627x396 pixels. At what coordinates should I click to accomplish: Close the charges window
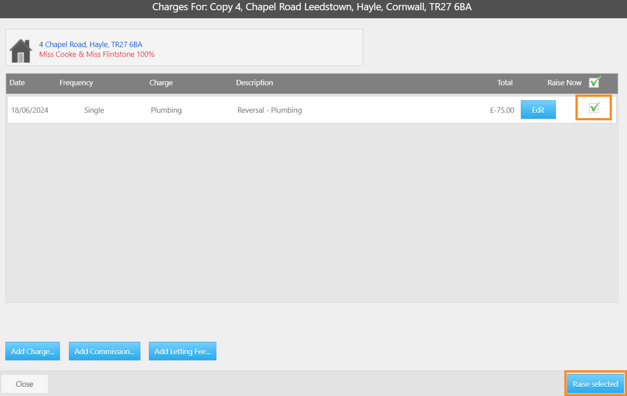click(24, 384)
